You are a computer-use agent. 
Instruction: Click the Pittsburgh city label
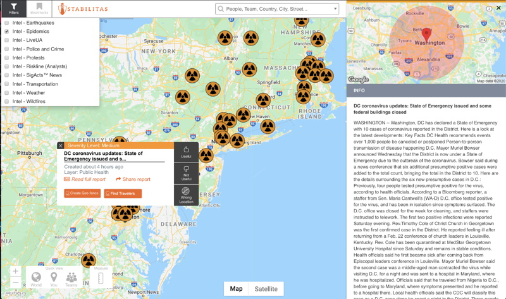(x=30, y=153)
